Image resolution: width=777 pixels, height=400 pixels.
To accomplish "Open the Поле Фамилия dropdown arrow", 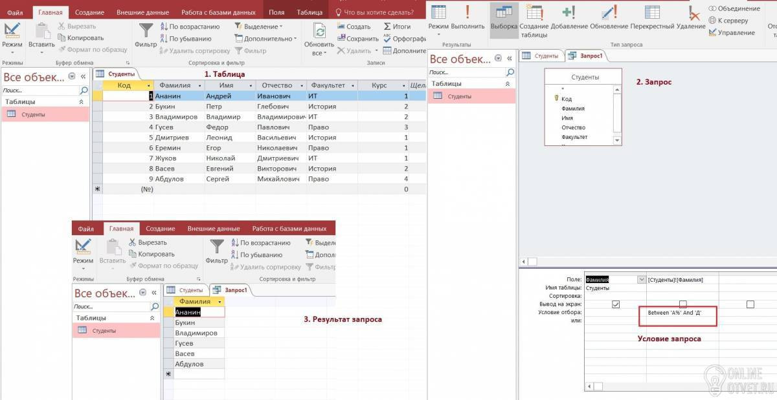I will (642, 279).
